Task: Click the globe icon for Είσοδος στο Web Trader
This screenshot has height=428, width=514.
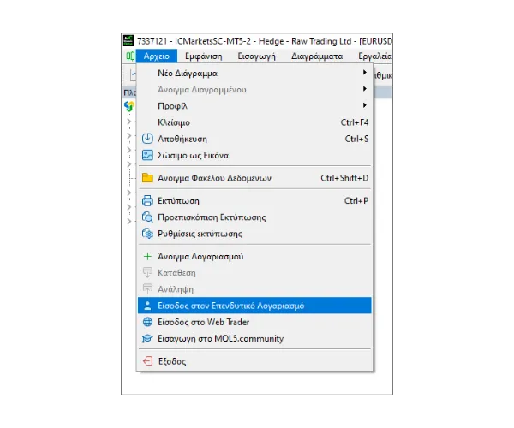Action: [x=147, y=322]
